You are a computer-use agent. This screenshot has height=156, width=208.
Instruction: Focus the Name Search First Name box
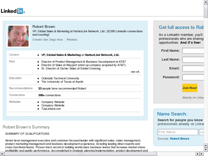point(178,132)
